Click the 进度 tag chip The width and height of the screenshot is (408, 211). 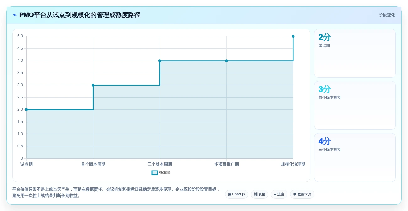click(x=279, y=194)
